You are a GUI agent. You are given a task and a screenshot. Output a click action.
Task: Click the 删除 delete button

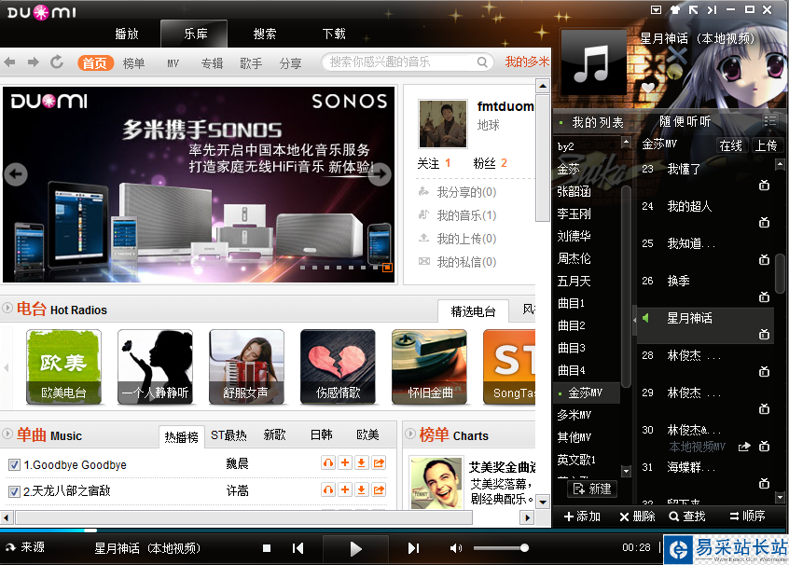[637, 517]
